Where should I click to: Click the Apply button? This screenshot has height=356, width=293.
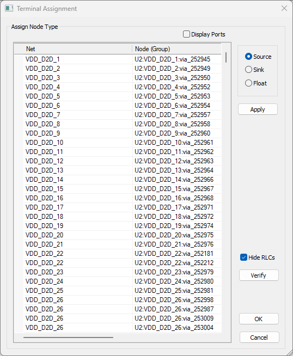point(258,109)
